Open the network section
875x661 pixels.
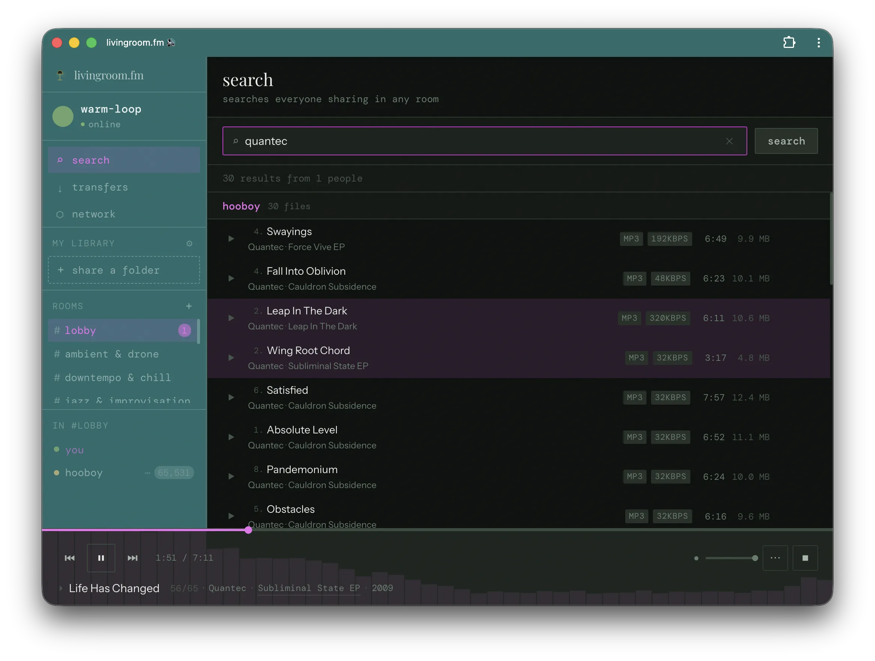[124, 214]
